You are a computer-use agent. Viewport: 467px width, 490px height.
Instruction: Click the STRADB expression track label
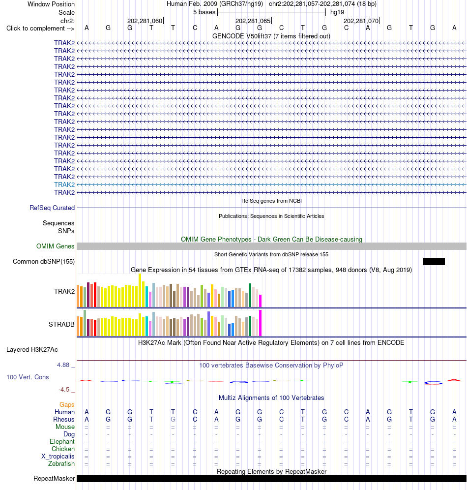pos(61,324)
